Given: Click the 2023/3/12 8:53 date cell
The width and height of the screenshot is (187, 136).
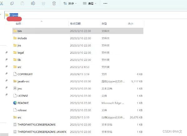Looking at the screenshot, I should pos(79,67).
